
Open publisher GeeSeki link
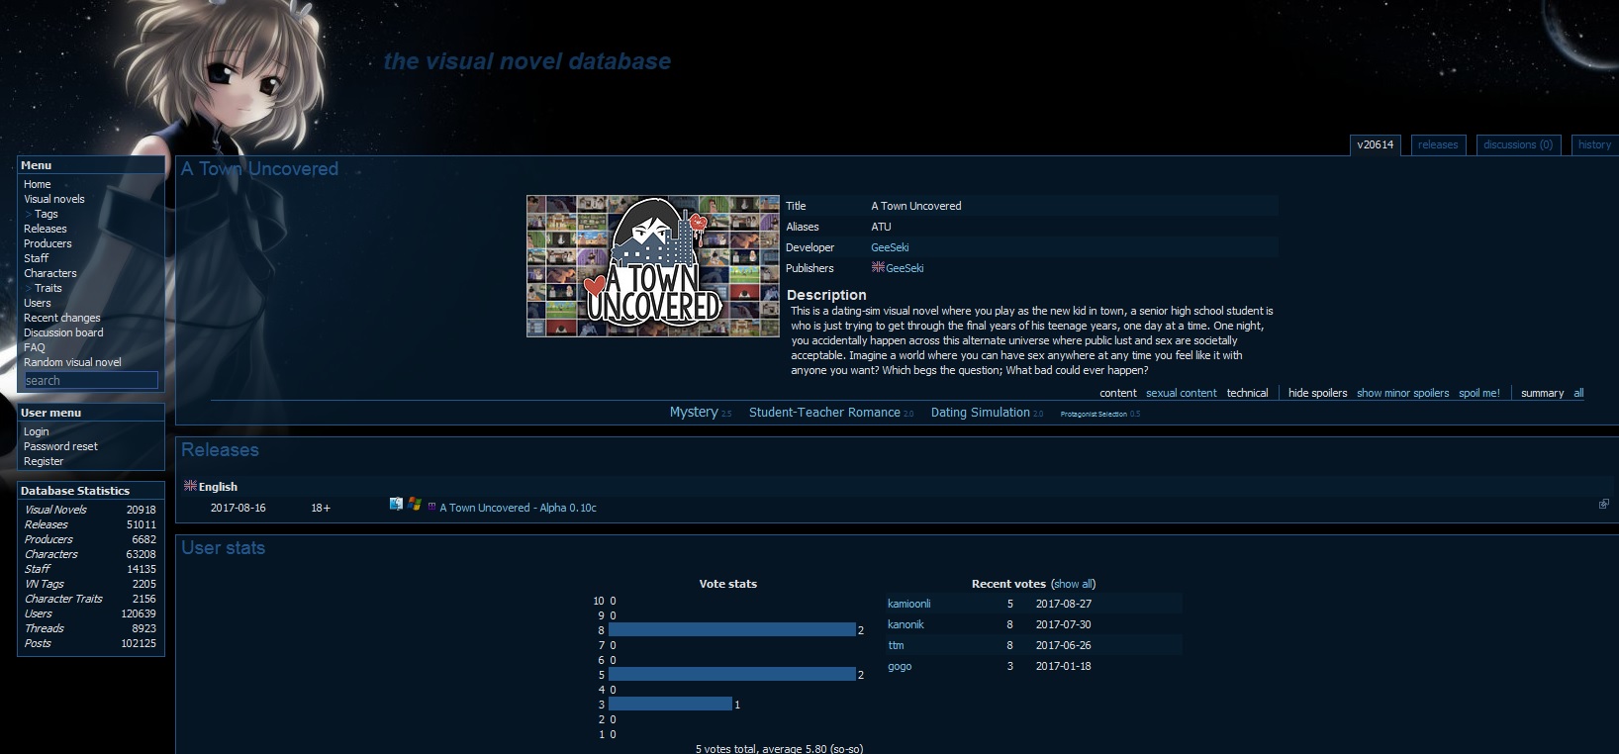[905, 268]
